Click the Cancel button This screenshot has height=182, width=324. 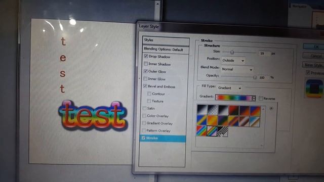pos(313,56)
